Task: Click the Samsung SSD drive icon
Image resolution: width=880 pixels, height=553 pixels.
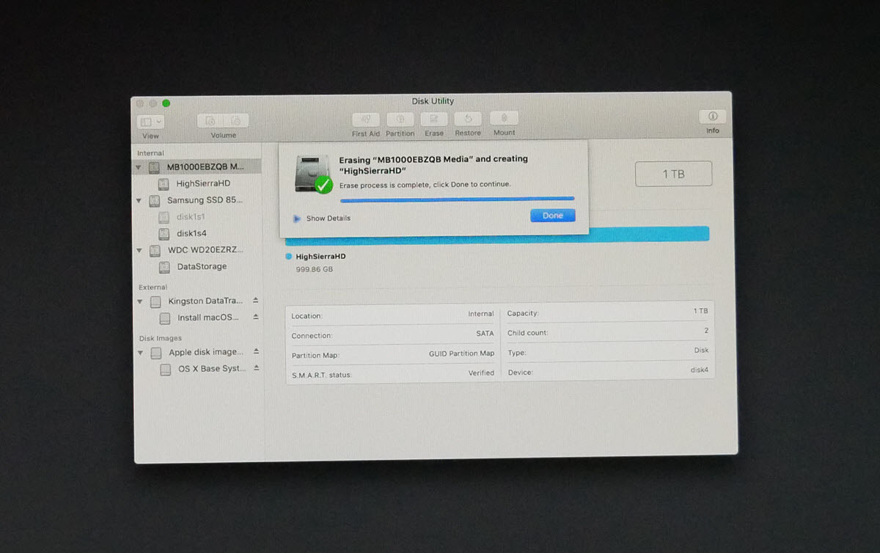Action: 154,201
